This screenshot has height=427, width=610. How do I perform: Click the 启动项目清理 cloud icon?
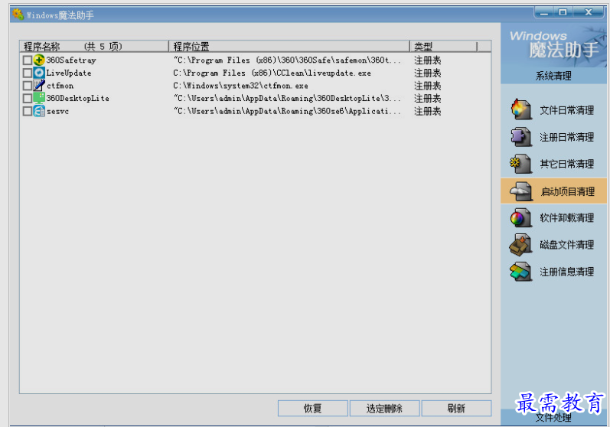pos(521,191)
